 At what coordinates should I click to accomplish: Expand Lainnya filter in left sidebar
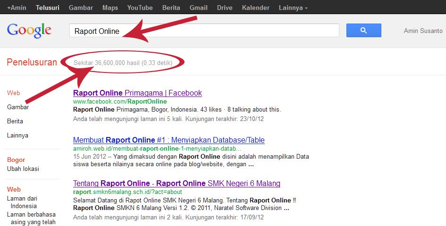tap(17, 136)
